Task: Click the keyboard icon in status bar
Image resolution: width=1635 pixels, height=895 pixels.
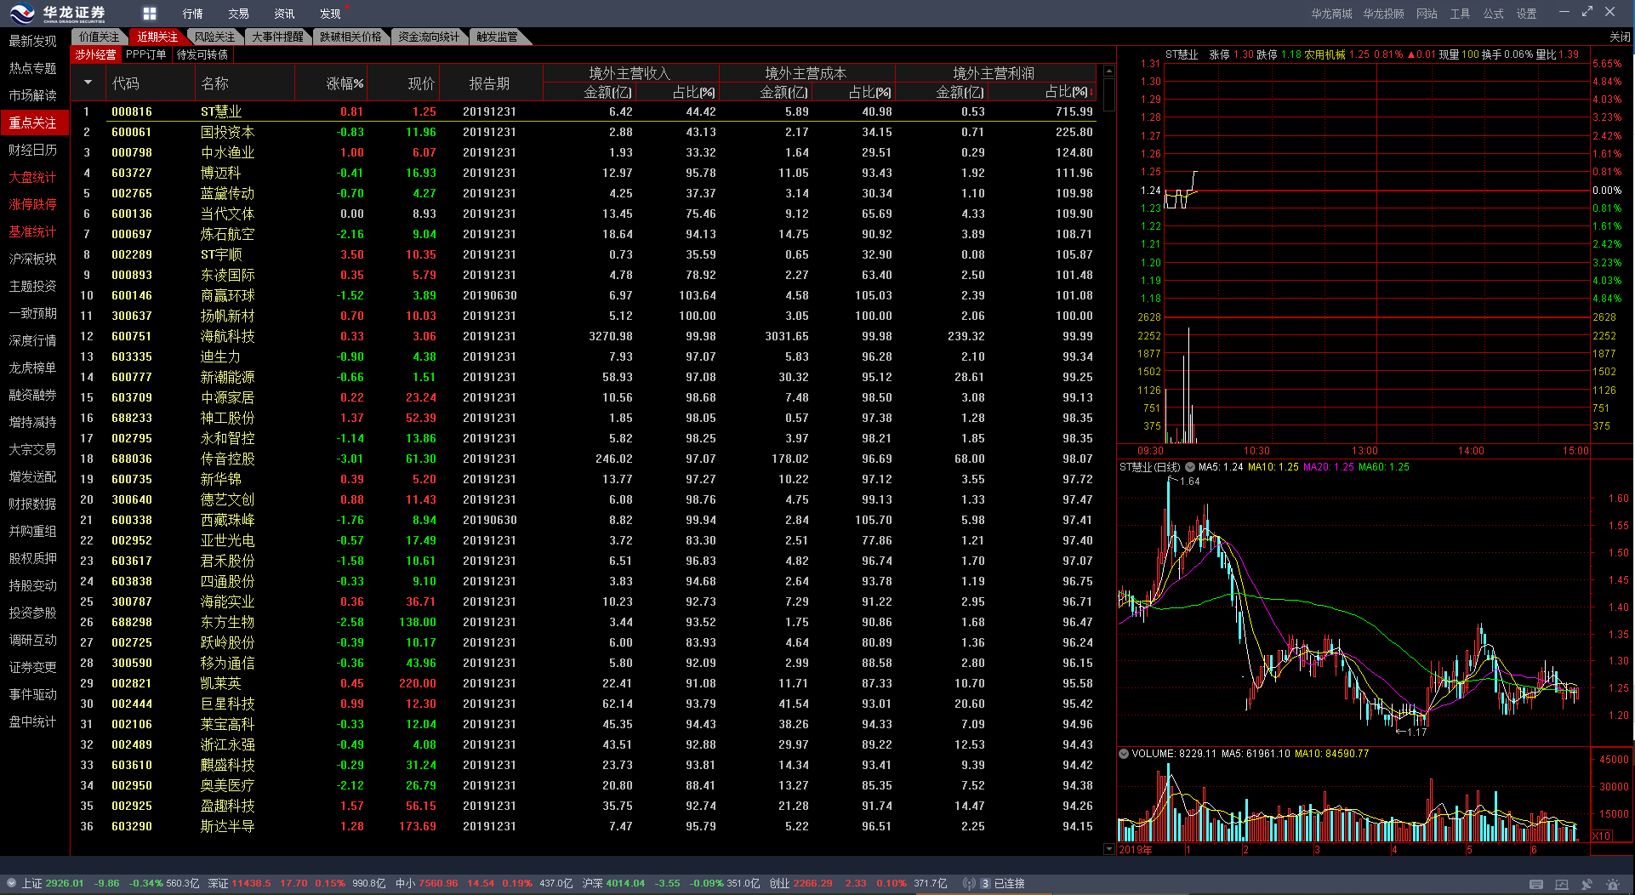Action: pyautogui.click(x=1536, y=884)
